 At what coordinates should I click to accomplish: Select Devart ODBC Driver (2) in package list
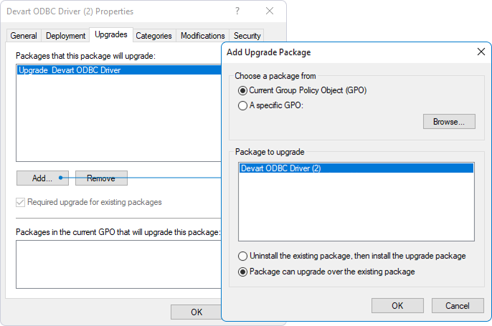356,168
